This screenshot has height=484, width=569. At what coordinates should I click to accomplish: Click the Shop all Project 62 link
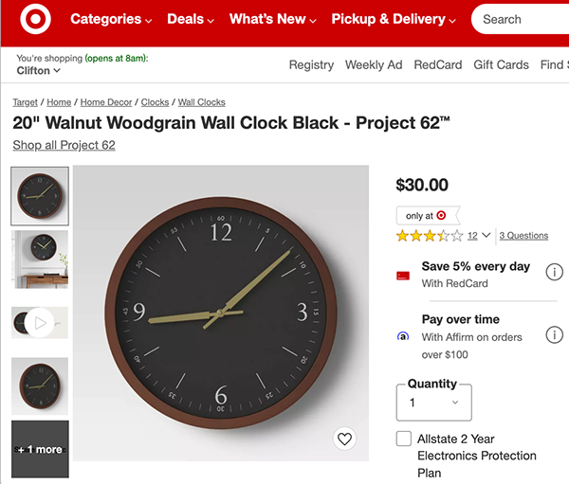coord(64,145)
